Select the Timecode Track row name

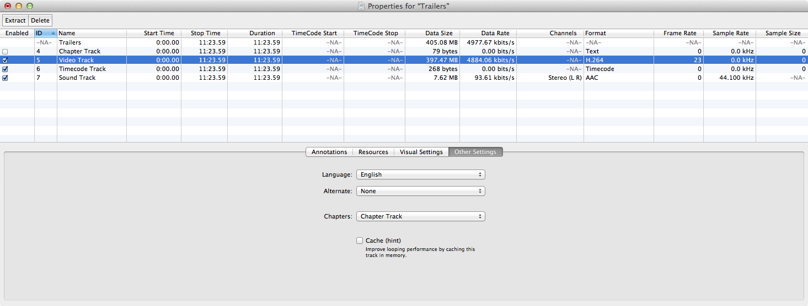pyautogui.click(x=82, y=69)
